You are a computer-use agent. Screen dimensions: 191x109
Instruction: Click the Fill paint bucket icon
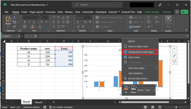tap(126, 88)
